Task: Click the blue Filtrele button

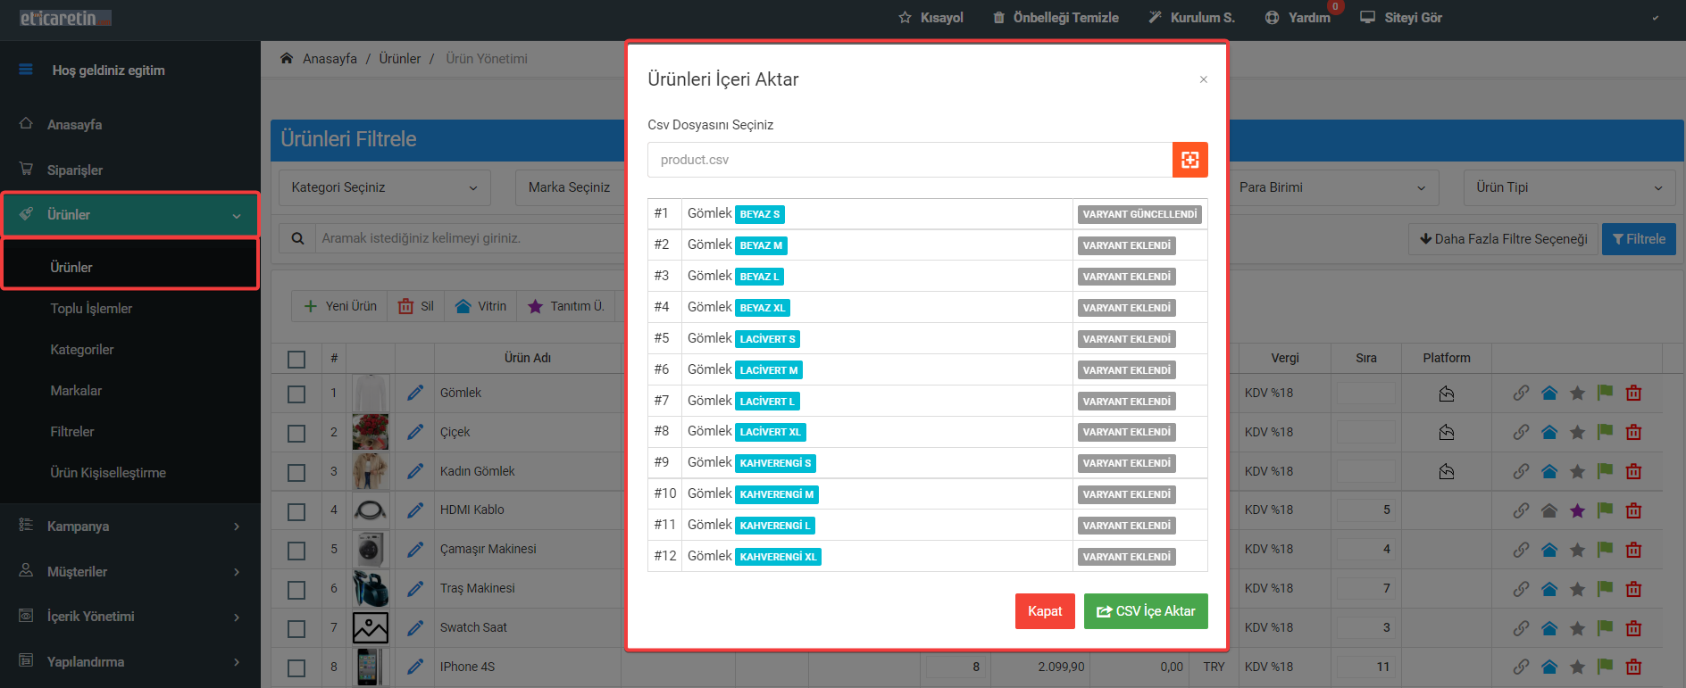Action: [x=1639, y=239]
